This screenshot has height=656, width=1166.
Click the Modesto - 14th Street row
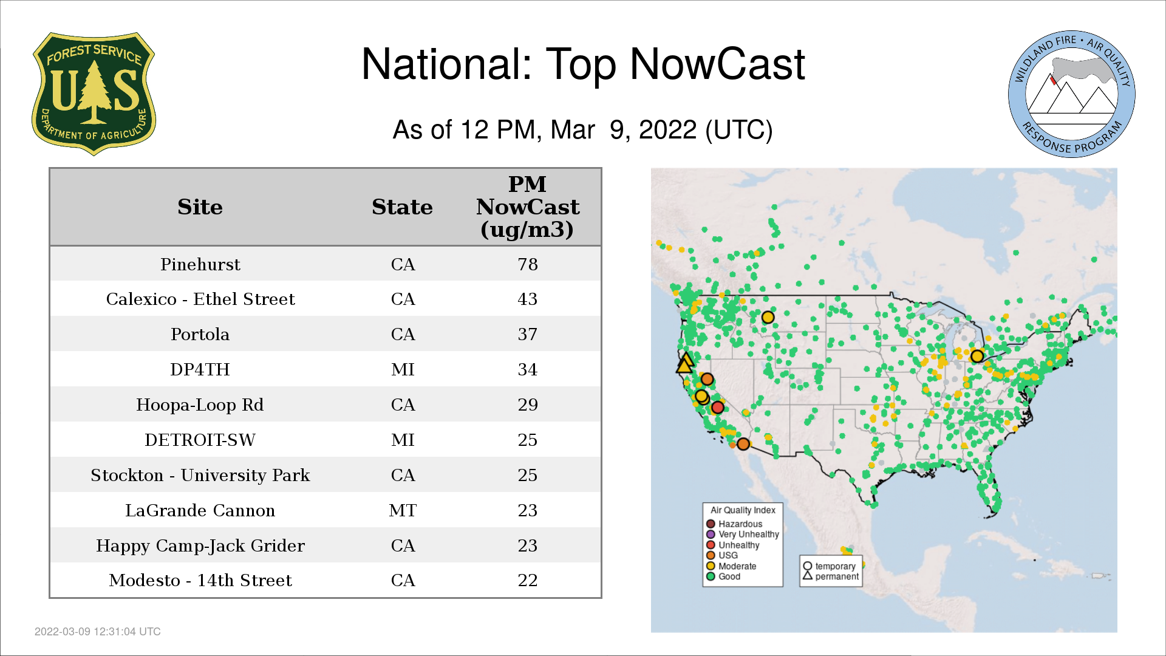point(200,580)
